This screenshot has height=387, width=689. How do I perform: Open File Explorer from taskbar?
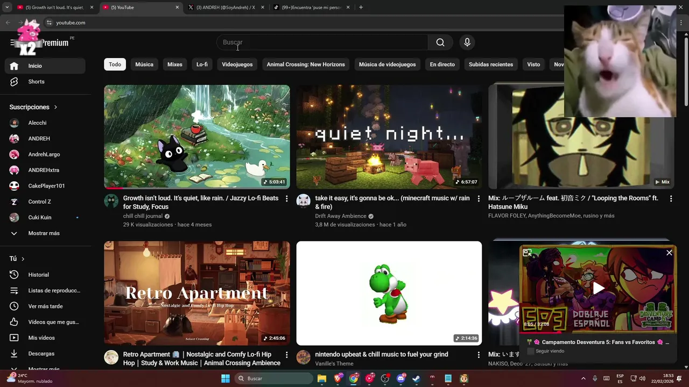pyautogui.click(x=322, y=378)
